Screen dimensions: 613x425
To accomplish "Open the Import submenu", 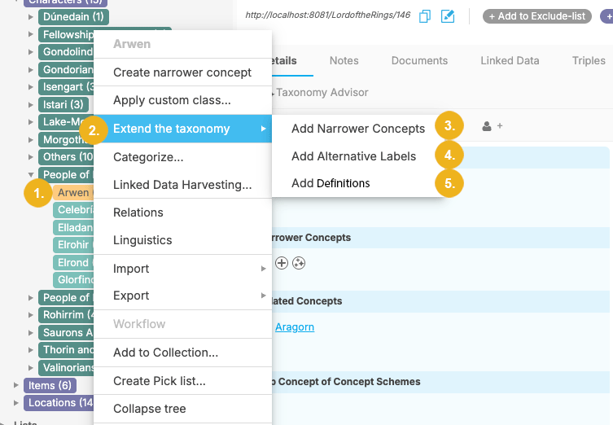I will point(182,269).
